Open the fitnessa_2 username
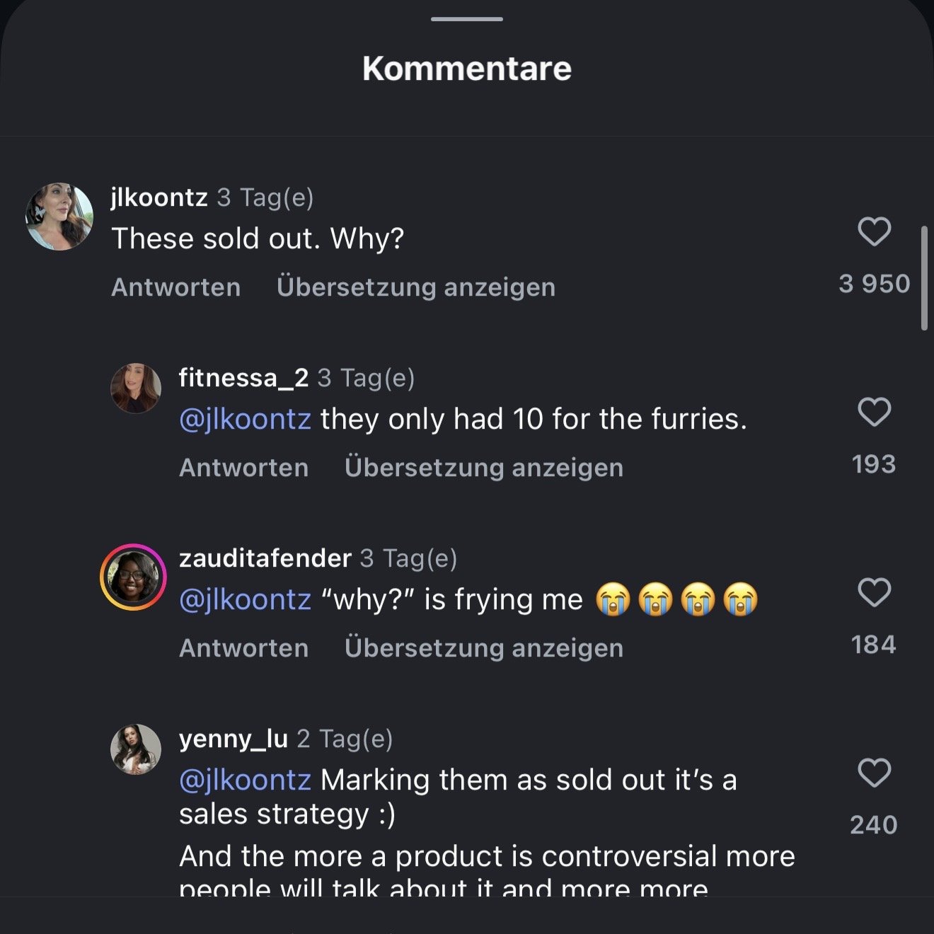Viewport: 934px width, 934px height. 243,378
